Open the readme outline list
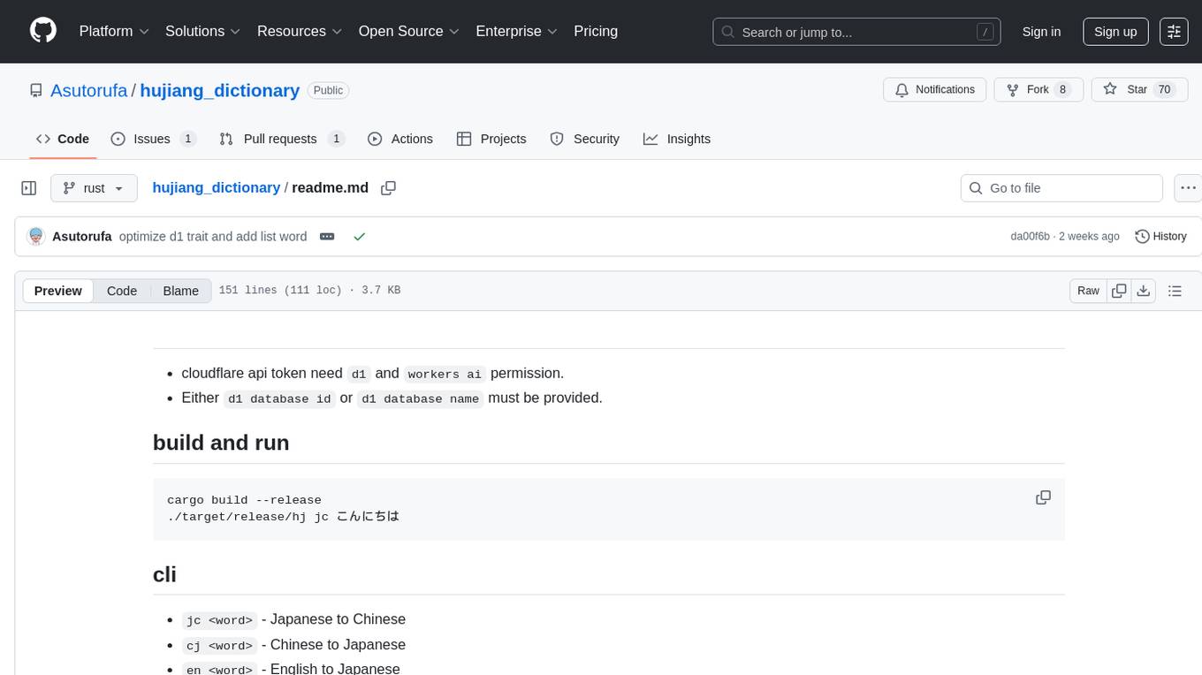 click(x=1175, y=291)
